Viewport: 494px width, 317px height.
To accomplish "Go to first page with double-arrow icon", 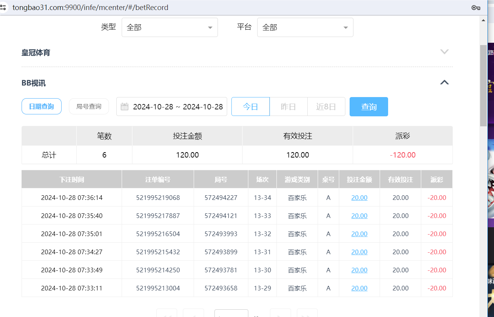I will pyautogui.click(x=167, y=314).
